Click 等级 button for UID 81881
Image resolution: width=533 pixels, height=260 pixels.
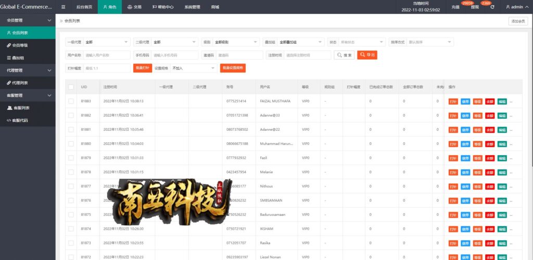pos(478,130)
